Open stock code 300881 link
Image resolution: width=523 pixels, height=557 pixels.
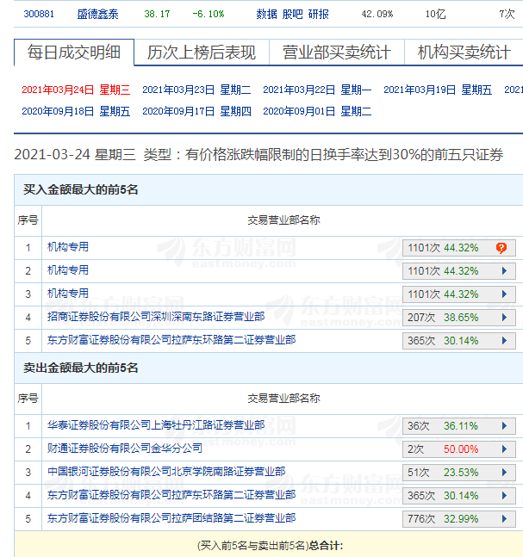click(39, 14)
